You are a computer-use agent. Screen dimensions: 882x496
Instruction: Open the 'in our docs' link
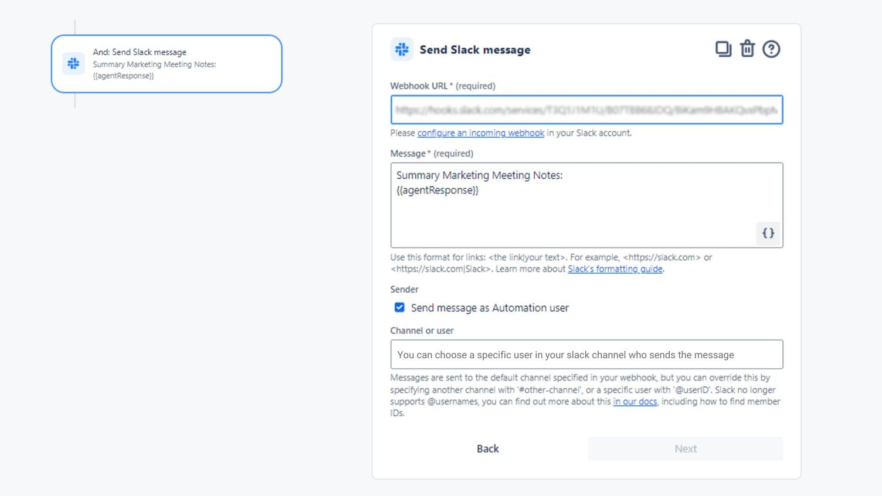(x=635, y=402)
